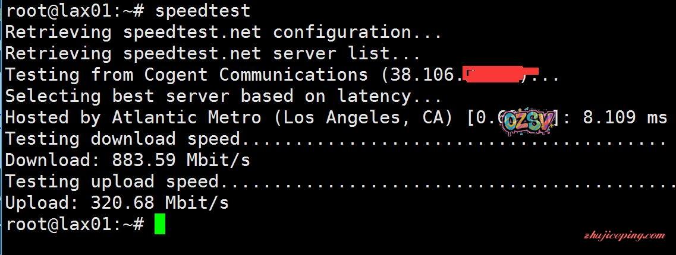Click the first root@lax01 prompt
The width and height of the screenshot is (676, 255).
74,11
